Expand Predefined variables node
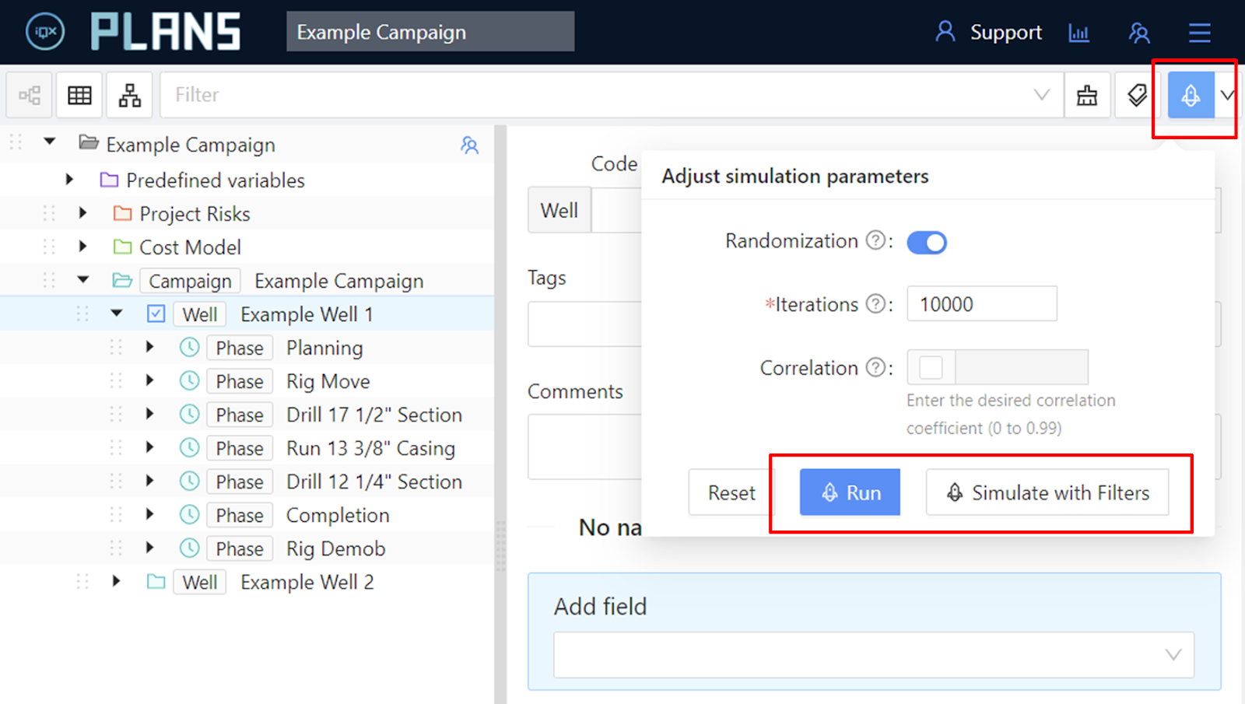Image resolution: width=1245 pixels, height=704 pixels. click(x=69, y=180)
